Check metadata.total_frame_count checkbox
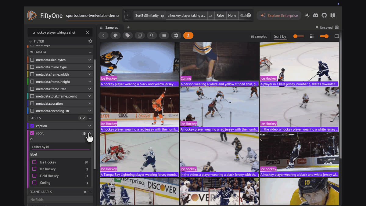Screen dimensions: 366x206 point(32,96)
